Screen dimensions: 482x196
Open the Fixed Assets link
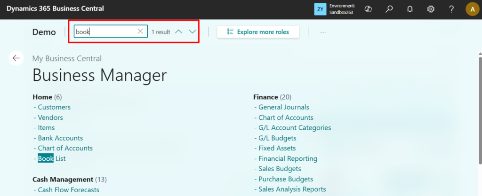[277, 148]
